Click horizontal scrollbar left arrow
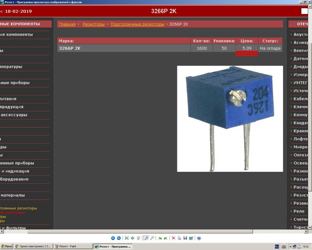Screen dimensions: 312x250 click(2, 231)
